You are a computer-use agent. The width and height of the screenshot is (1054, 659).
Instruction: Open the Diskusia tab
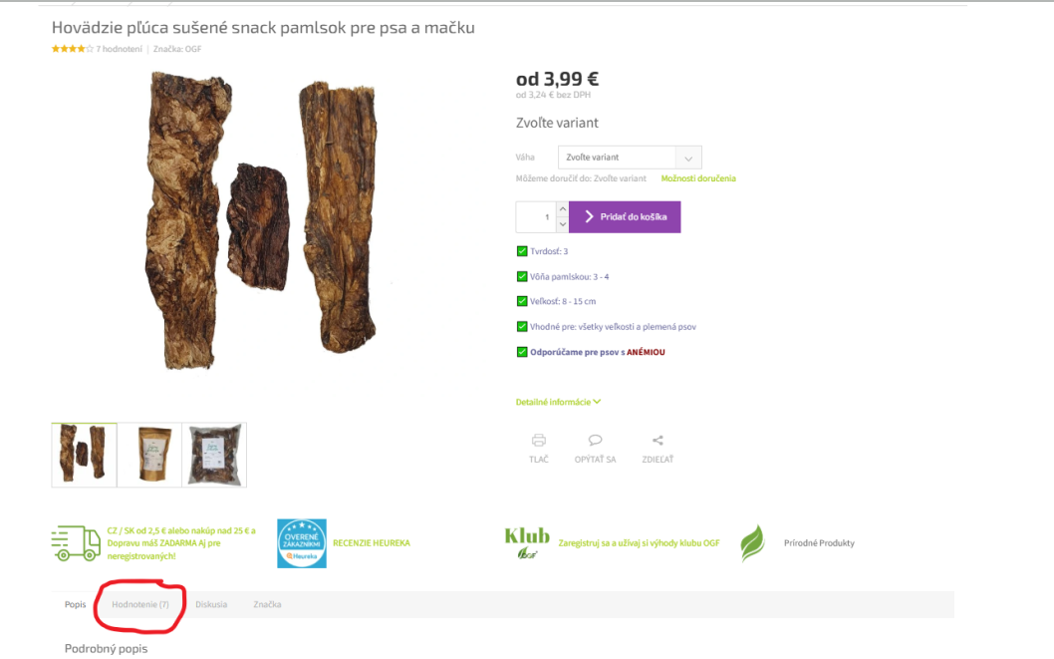coord(211,604)
